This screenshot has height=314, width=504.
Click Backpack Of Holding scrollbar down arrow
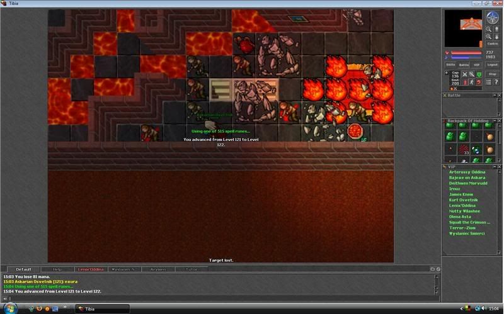499,160
